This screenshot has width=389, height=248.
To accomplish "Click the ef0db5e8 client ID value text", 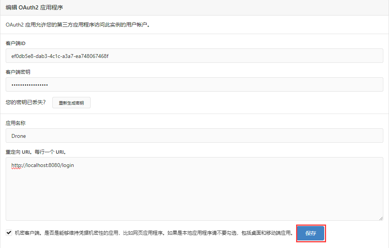I will click(x=60, y=56).
